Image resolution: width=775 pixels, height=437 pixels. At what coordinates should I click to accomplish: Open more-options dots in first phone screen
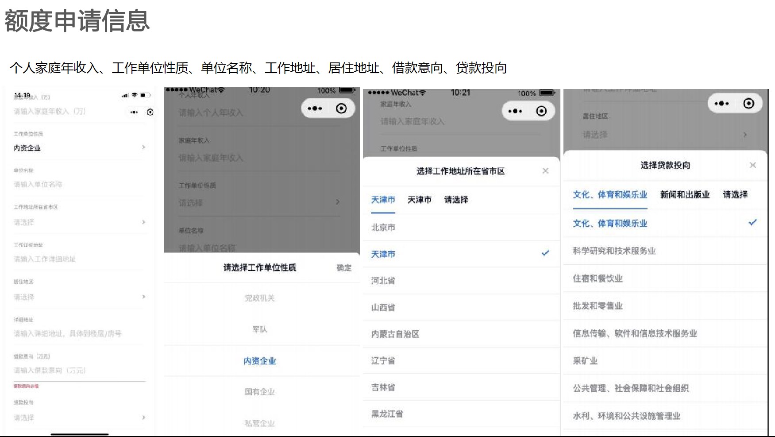pyautogui.click(x=134, y=112)
